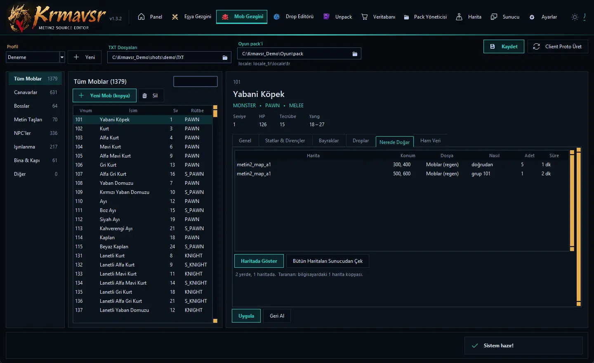Viewport: 594px width, 363px height.
Task: Click the mob list vertical scrollbar
Action: pos(215,214)
